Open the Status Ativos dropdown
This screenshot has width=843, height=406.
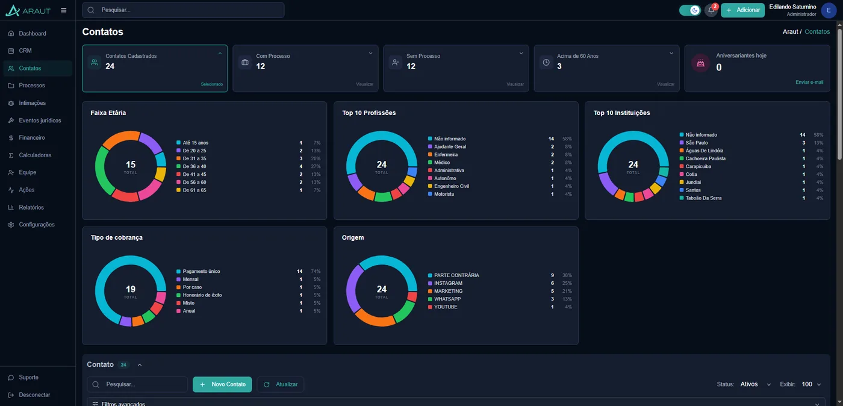click(756, 384)
